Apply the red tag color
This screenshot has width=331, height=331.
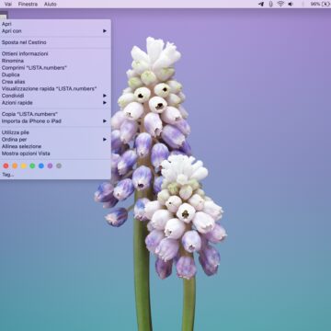(6, 165)
